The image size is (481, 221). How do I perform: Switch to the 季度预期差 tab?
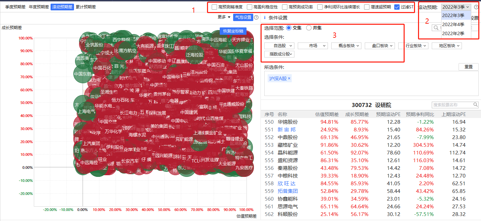click(15, 7)
